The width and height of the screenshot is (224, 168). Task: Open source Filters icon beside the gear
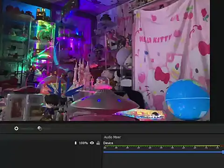40,128
